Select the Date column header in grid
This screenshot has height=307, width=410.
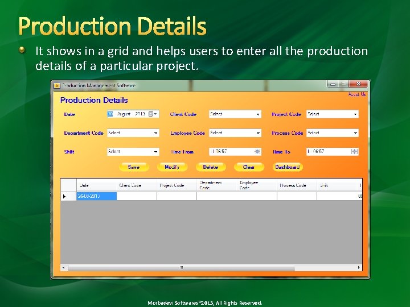[96, 185]
